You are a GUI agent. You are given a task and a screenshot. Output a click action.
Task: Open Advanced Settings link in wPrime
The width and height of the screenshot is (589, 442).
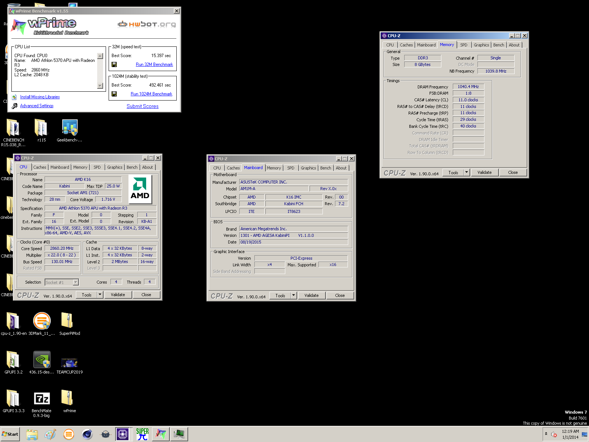coord(37,106)
